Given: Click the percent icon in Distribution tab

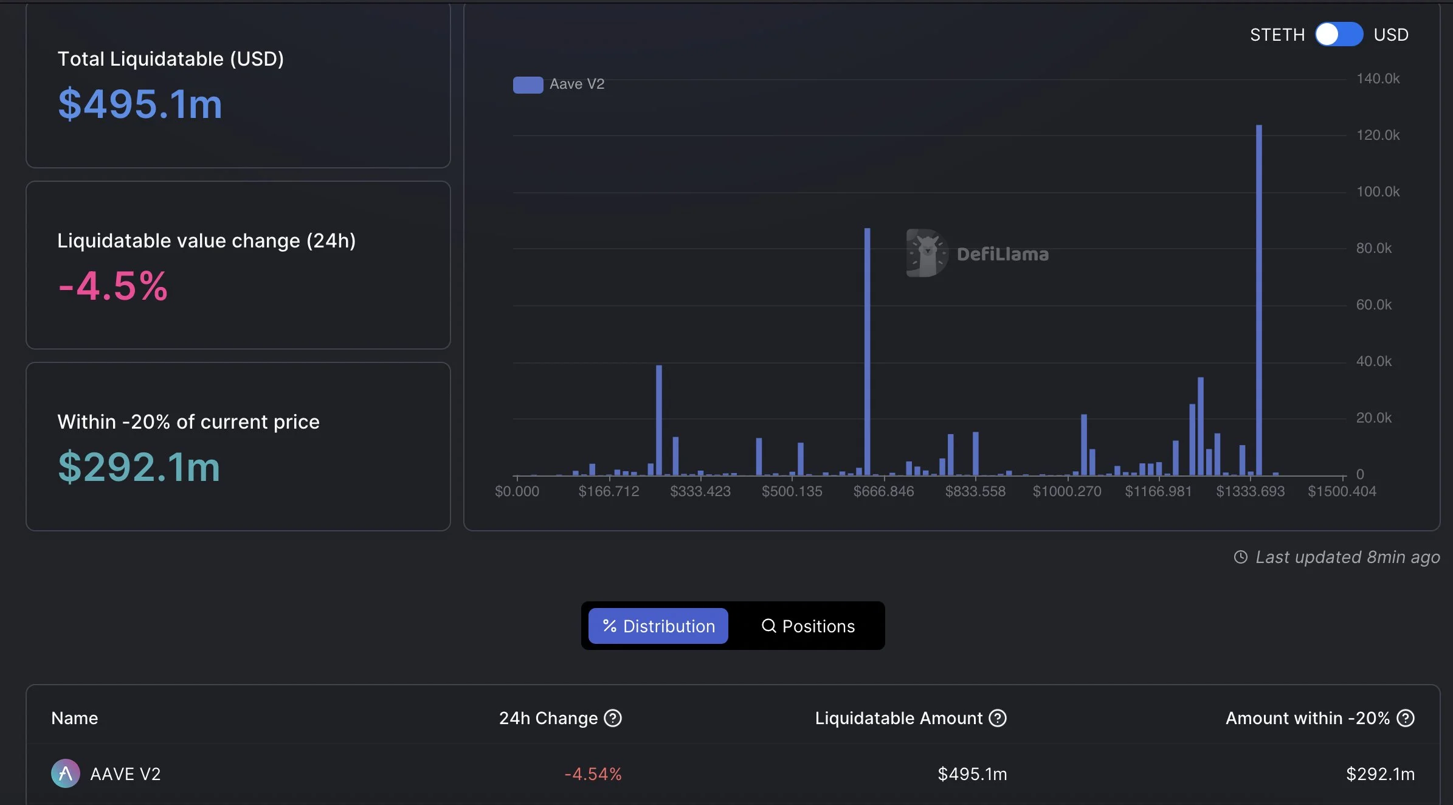Looking at the screenshot, I should [x=609, y=626].
